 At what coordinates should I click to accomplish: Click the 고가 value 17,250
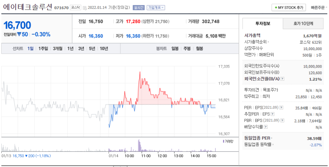(133, 22)
